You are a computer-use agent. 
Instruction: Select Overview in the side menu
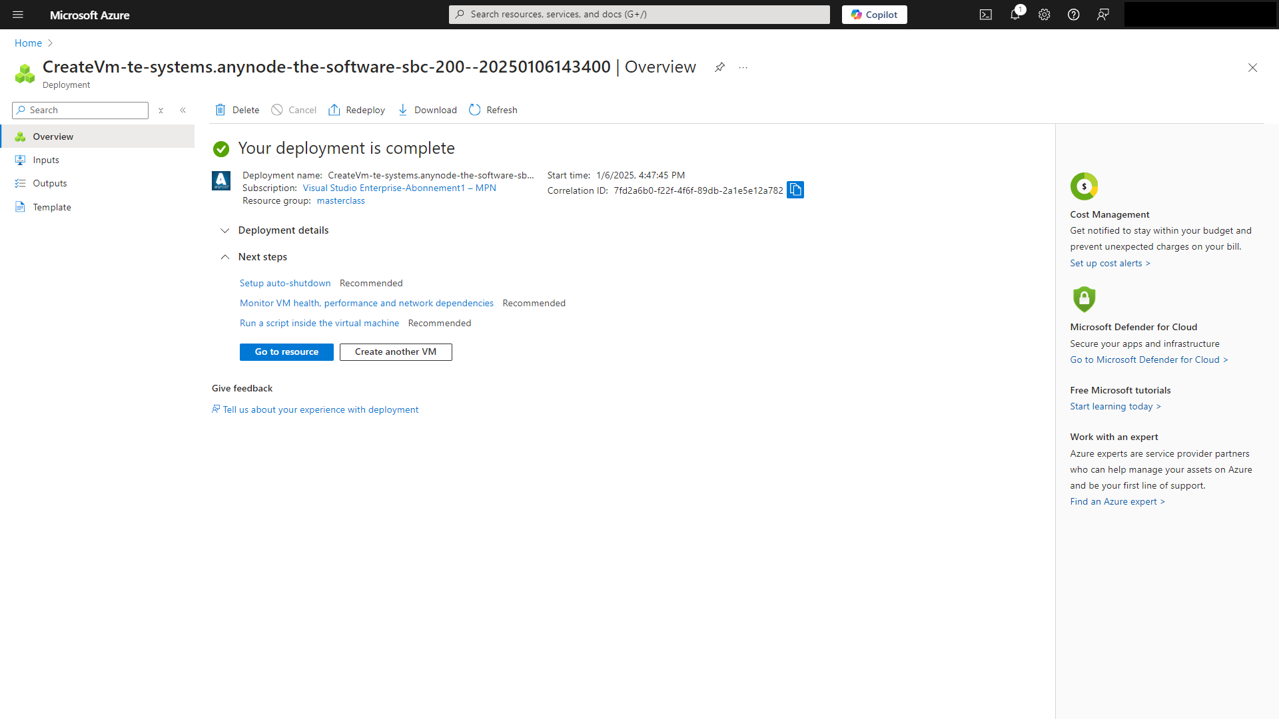click(97, 136)
